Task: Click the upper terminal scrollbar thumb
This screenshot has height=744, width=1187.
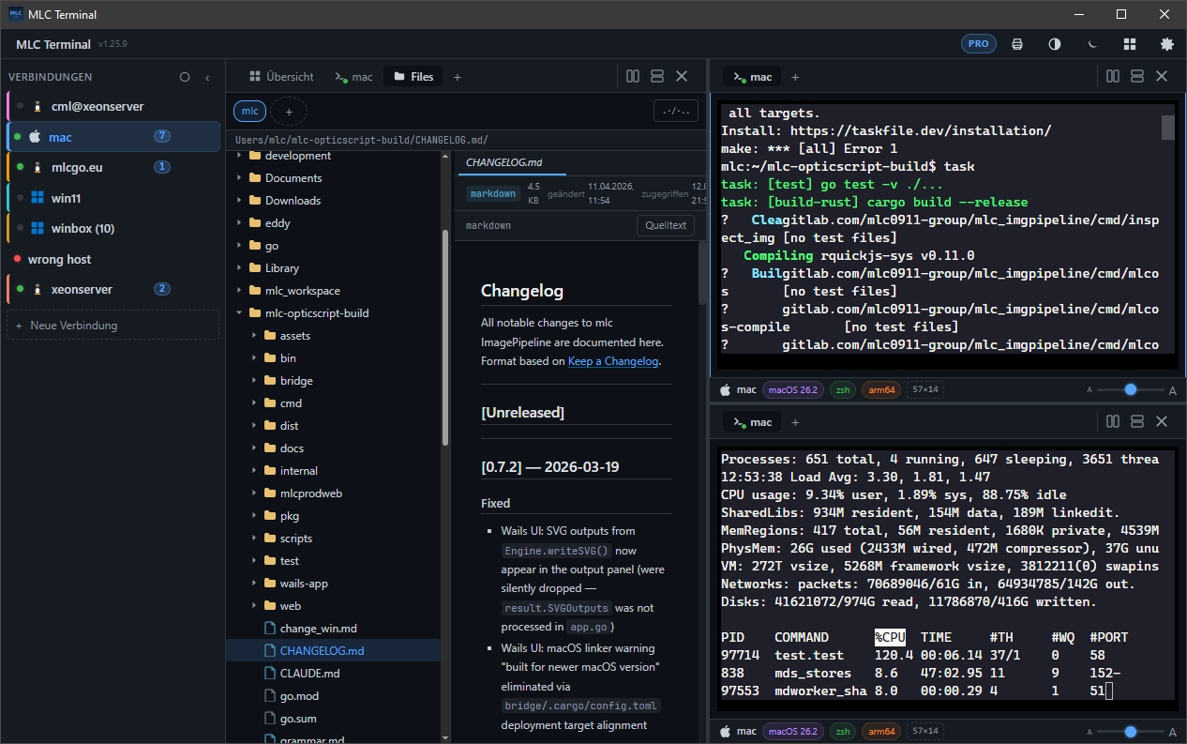Action: 1167,127
